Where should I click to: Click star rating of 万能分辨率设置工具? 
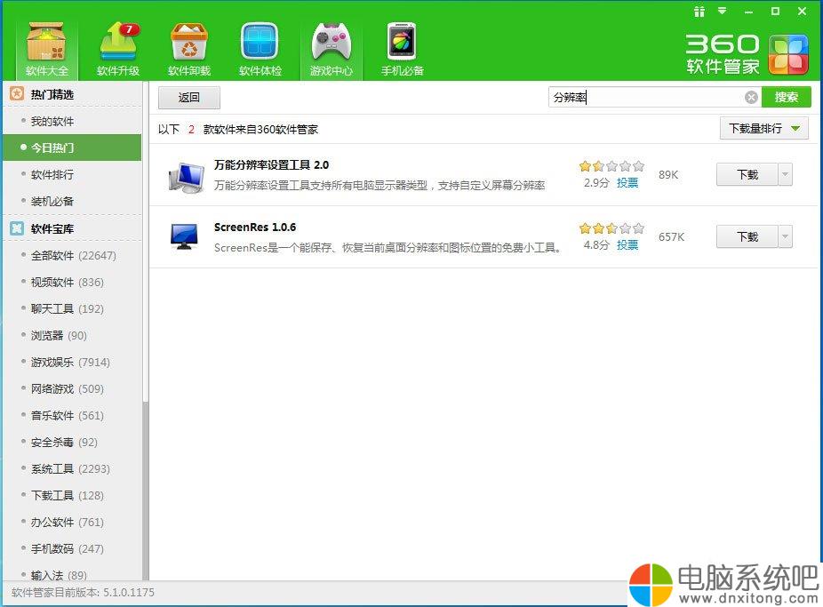click(x=611, y=166)
